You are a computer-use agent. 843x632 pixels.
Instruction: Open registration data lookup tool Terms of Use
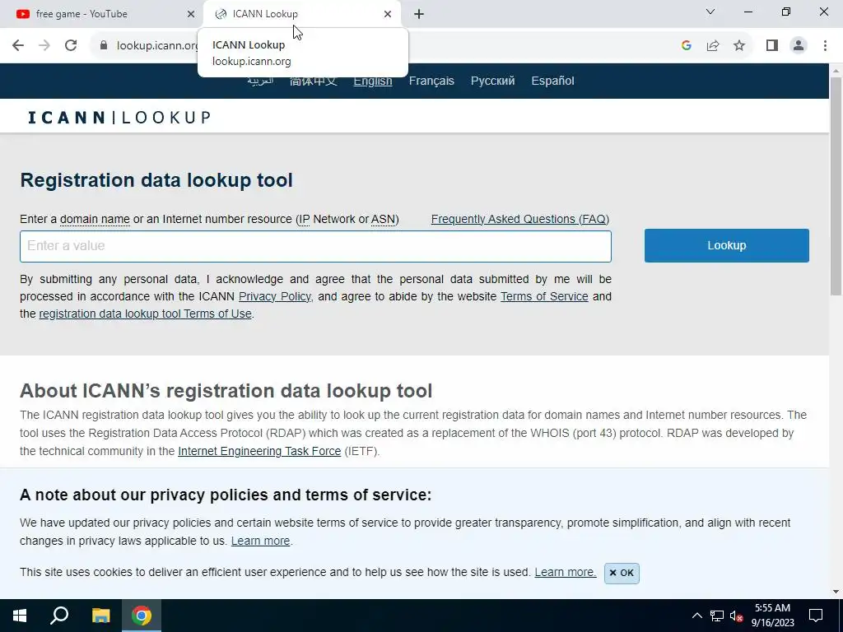pos(145,314)
